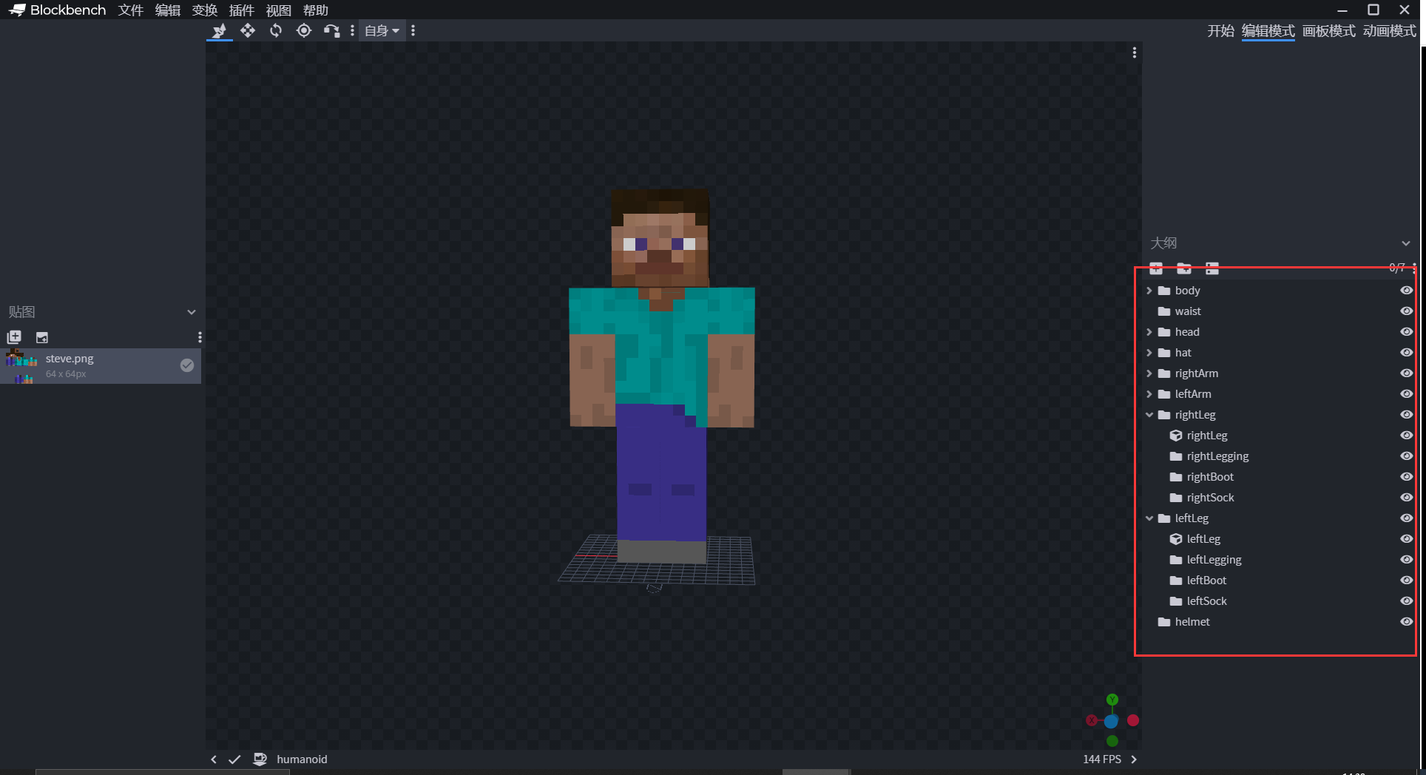Click the Blockbench logo icon
The width and height of the screenshot is (1426, 775).
point(17,10)
